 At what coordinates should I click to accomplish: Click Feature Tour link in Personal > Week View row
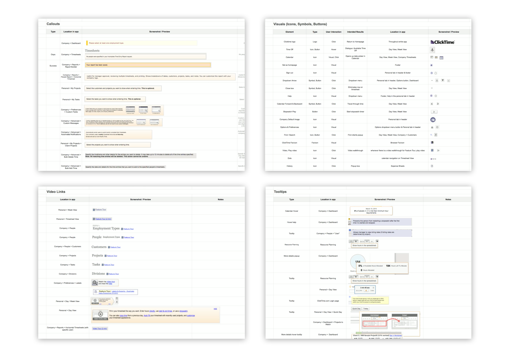101,210
